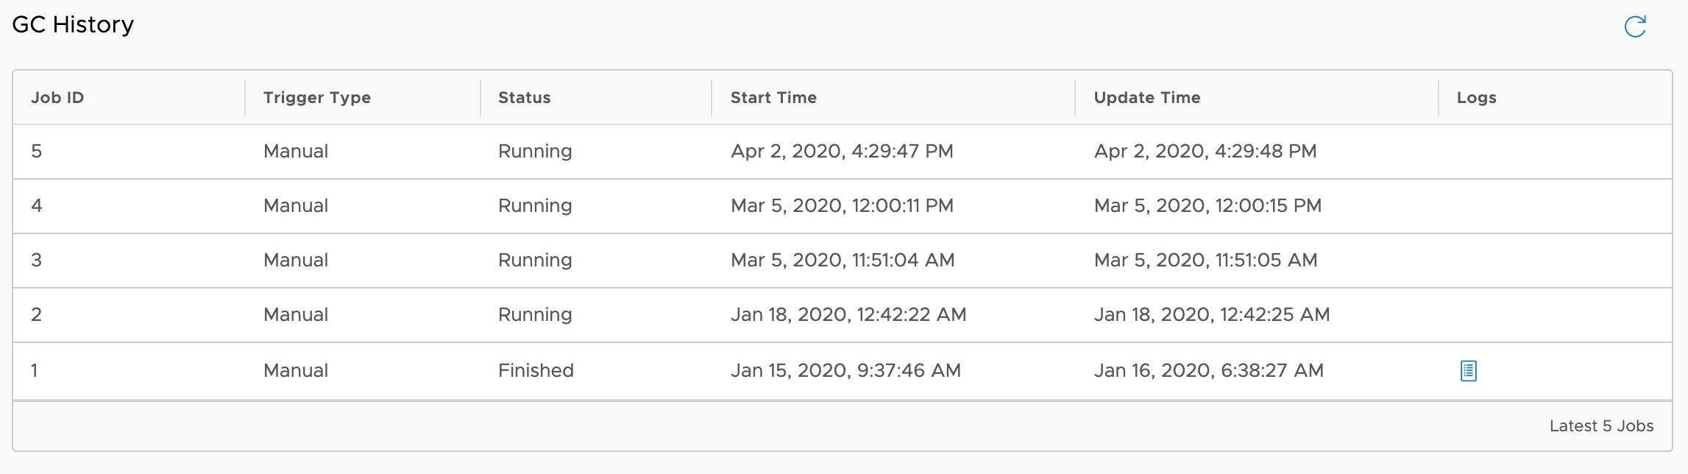The image size is (1688, 474).
Task: Click the GC History heading
Action: point(73,24)
